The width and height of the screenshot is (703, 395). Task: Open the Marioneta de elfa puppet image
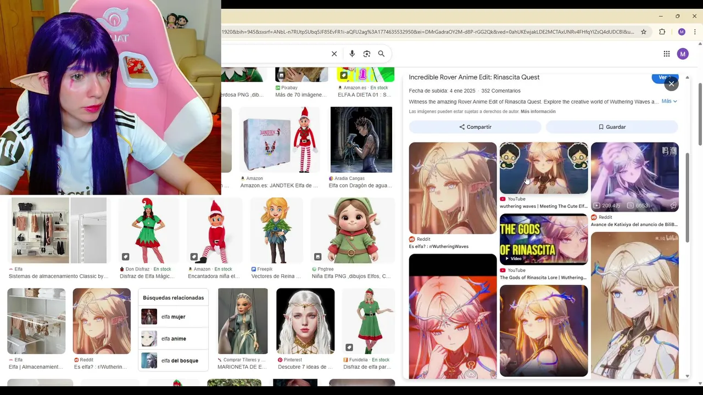(x=243, y=321)
